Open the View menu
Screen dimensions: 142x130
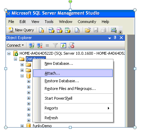pyautogui.click(x=35, y=22)
